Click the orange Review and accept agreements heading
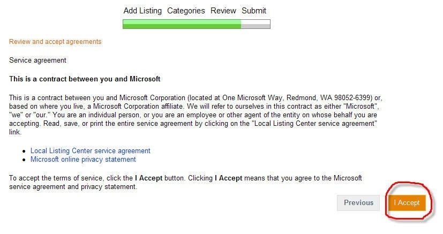The height and width of the screenshot is (234, 443). [x=55, y=42]
